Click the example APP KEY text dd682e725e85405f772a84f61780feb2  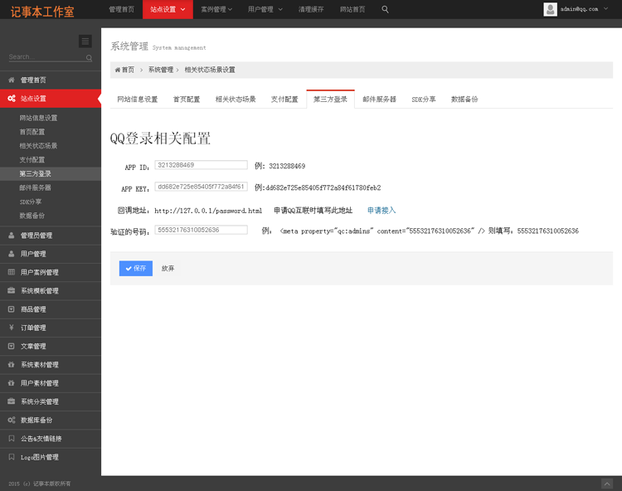tap(323, 187)
